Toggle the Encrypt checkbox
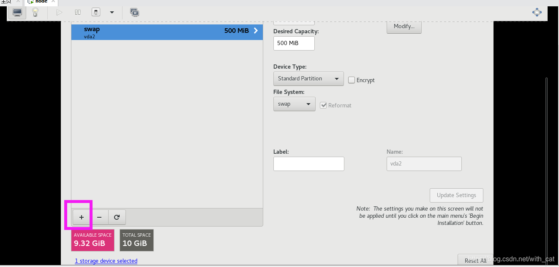The image size is (559, 267). [352, 80]
